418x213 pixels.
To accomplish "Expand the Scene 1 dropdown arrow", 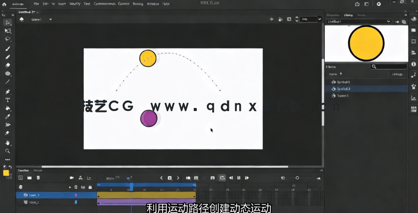I will pyautogui.click(x=51, y=19).
